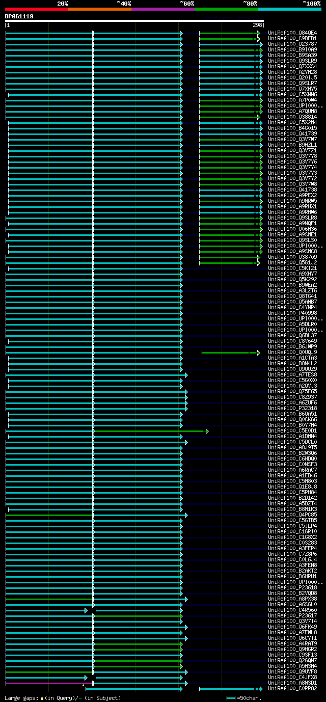Select the UniRef100_Q5K292 label
The height and width of the screenshot is (702, 326).
pos(292,279)
